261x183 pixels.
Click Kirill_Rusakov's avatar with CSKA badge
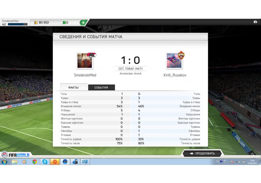tap(175, 60)
